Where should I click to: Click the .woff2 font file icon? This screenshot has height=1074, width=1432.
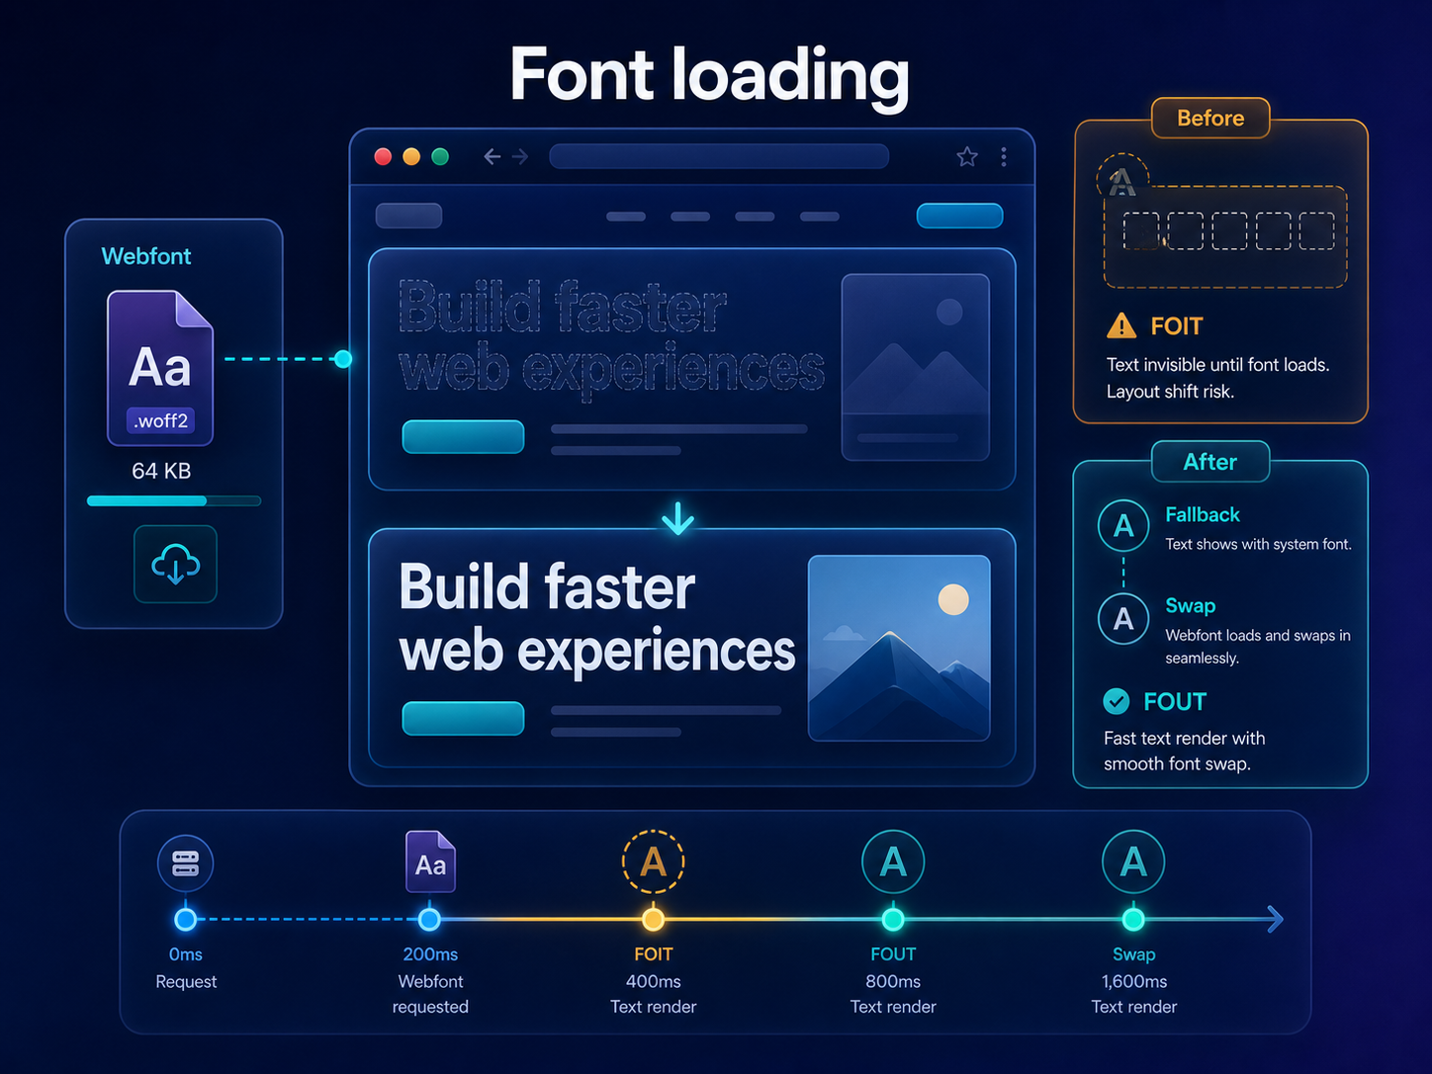(160, 368)
